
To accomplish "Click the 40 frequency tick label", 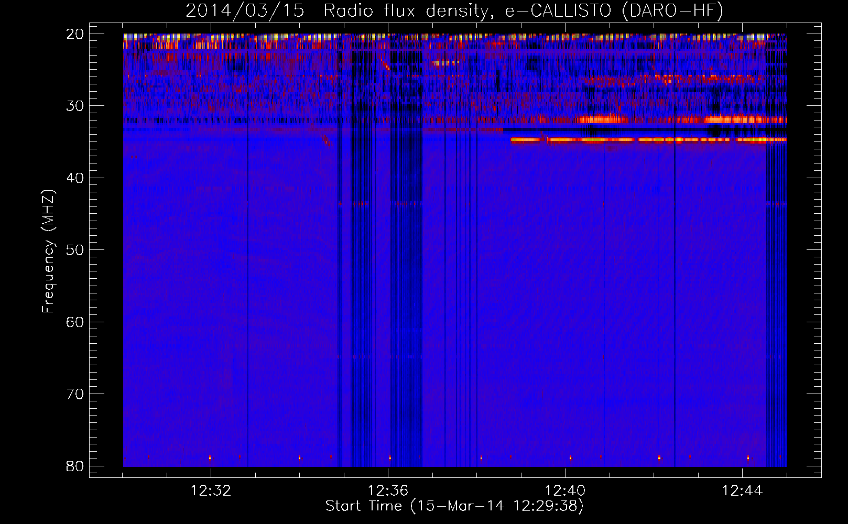I will (x=75, y=178).
